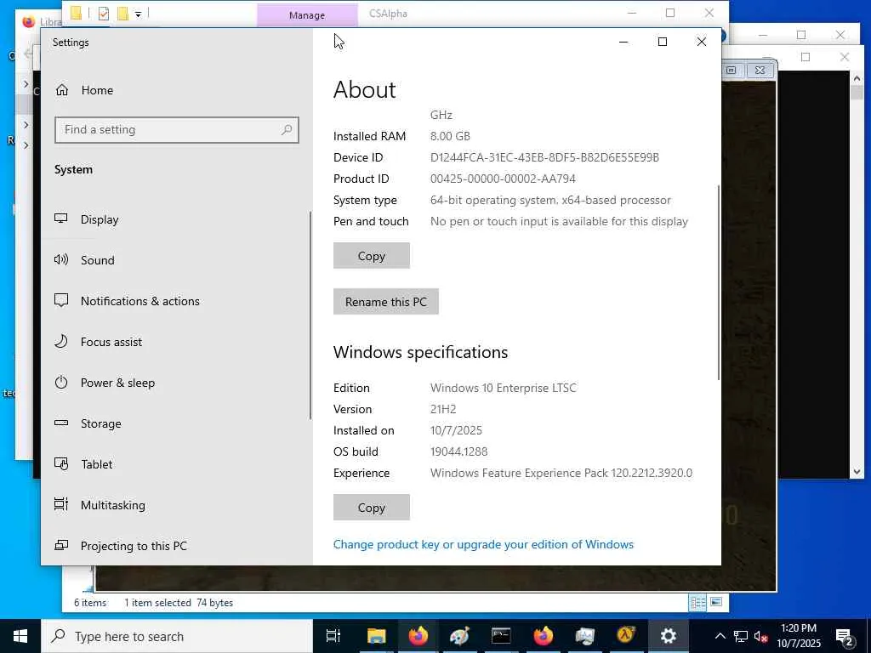871x653 pixels.
Task: Click the About heading
Action: tap(364, 89)
